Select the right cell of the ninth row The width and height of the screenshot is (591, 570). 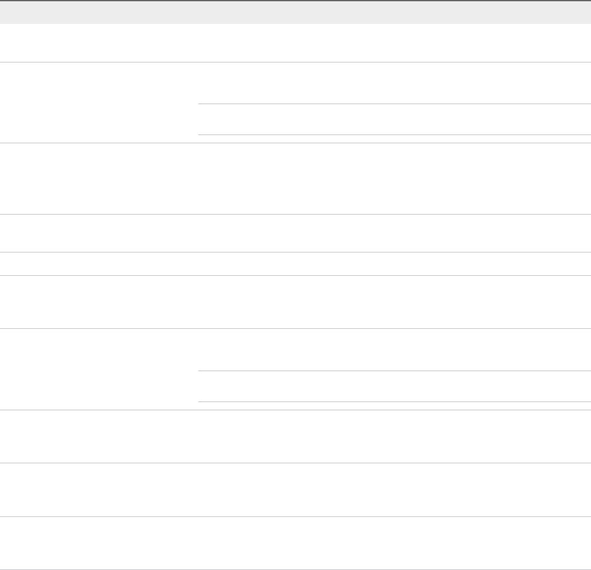tap(394, 490)
